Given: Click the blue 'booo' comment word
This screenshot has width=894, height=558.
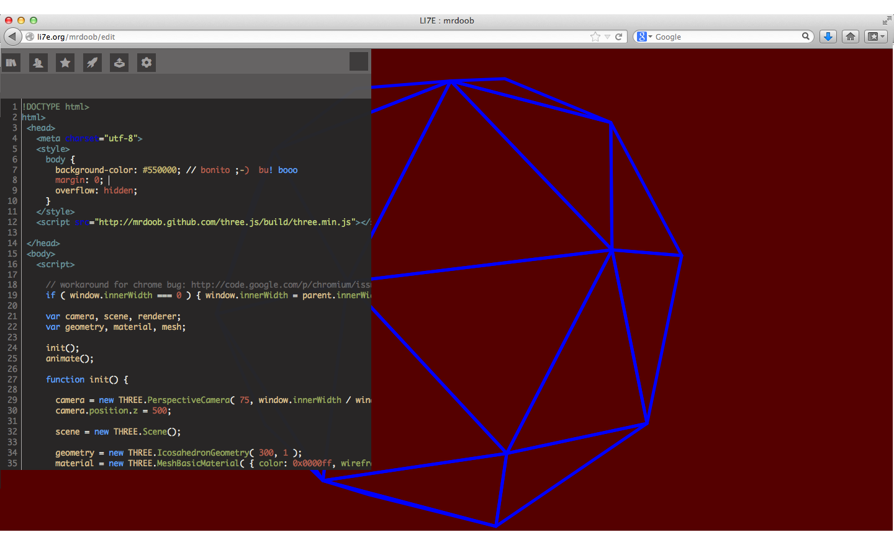Looking at the screenshot, I should (288, 170).
